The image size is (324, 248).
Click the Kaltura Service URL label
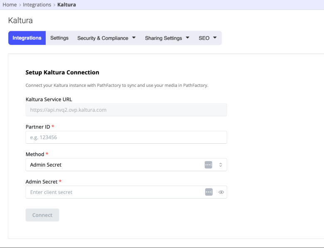tap(49, 99)
